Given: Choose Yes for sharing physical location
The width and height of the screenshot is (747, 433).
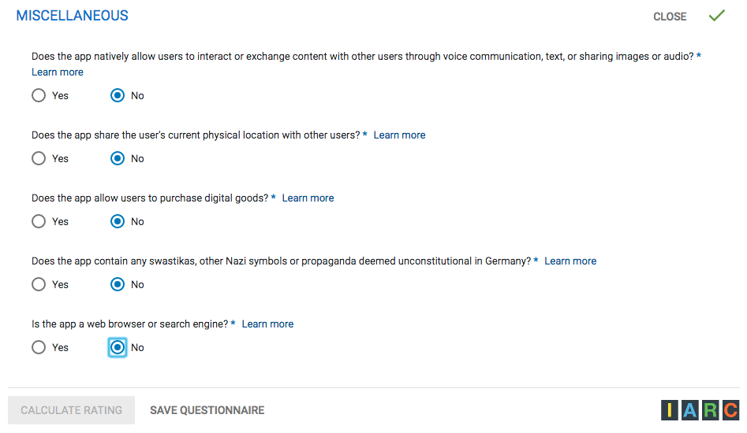Looking at the screenshot, I should pyautogui.click(x=39, y=158).
